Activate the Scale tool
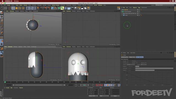 tap(16, 8)
